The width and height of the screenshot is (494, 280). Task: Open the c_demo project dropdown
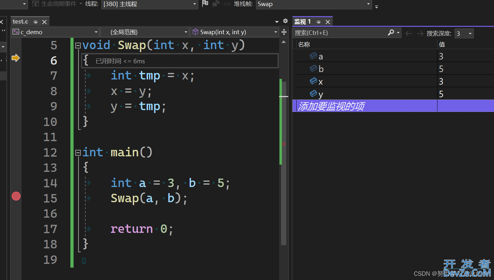(96, 32)
